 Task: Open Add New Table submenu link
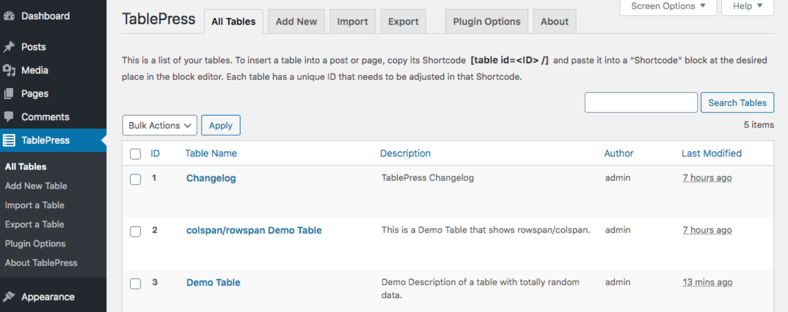click(36, 186)
